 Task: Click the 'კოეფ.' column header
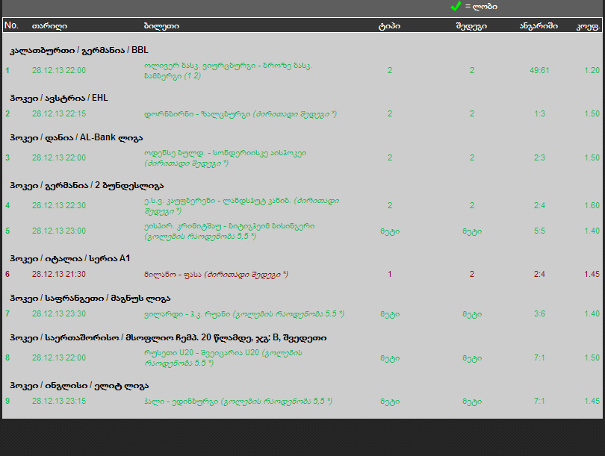588,26
